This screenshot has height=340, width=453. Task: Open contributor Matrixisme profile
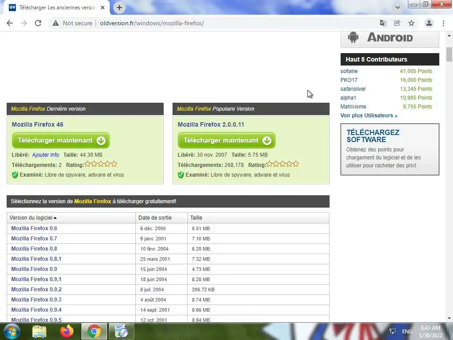(x=353, y=107)
